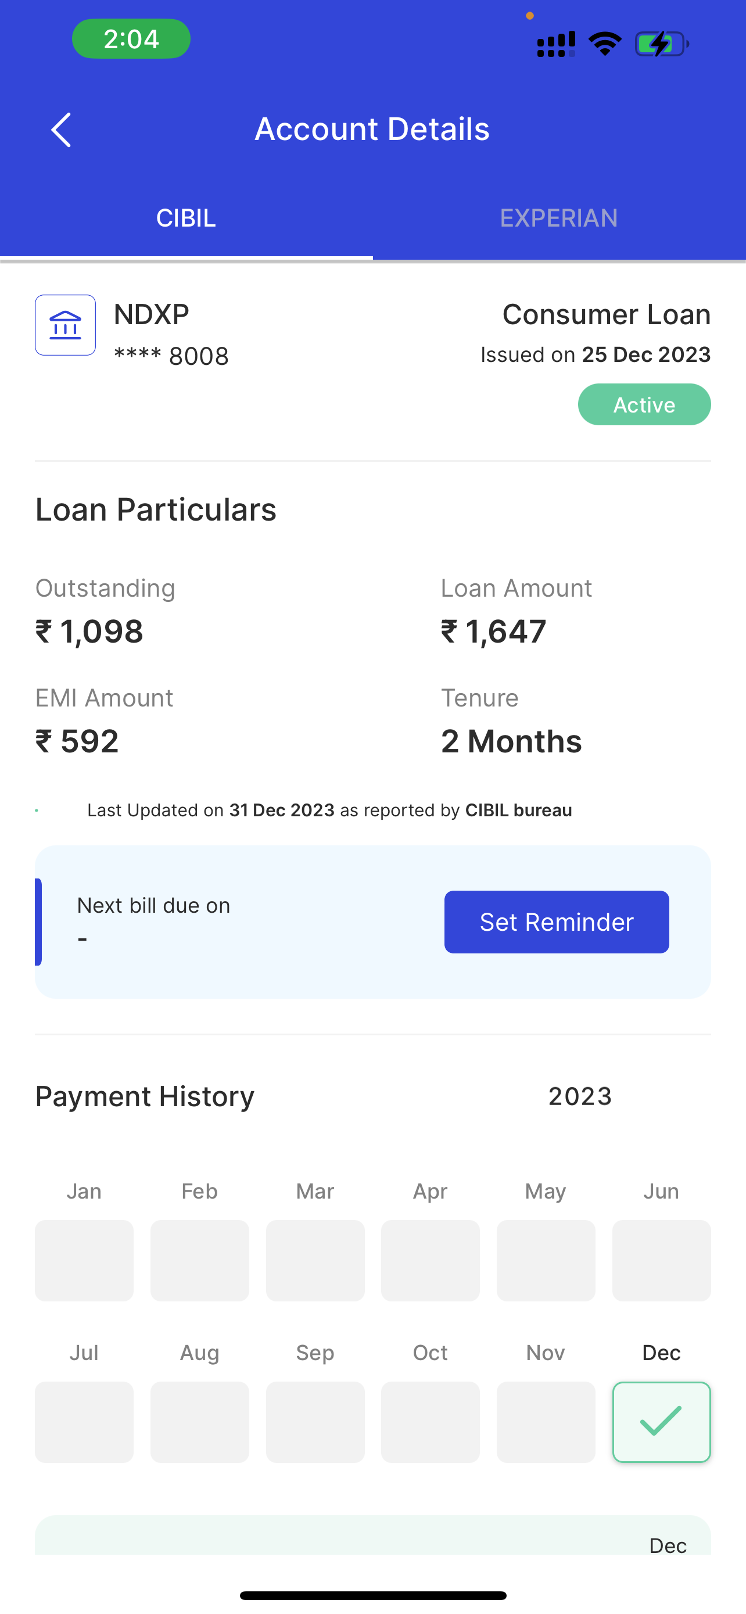
Task: Tap the battery charging icon
Action: 661,44
